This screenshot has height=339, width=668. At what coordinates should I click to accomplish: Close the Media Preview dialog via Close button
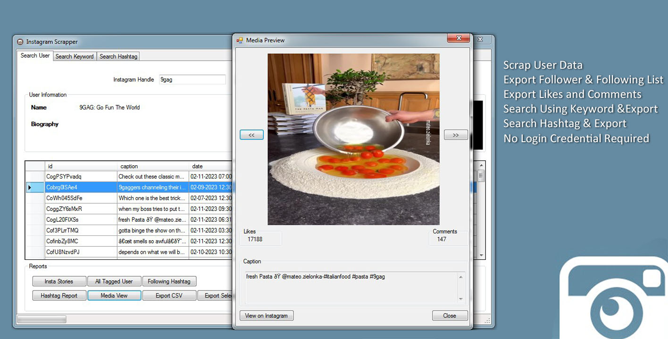click(x=450, y=315)
